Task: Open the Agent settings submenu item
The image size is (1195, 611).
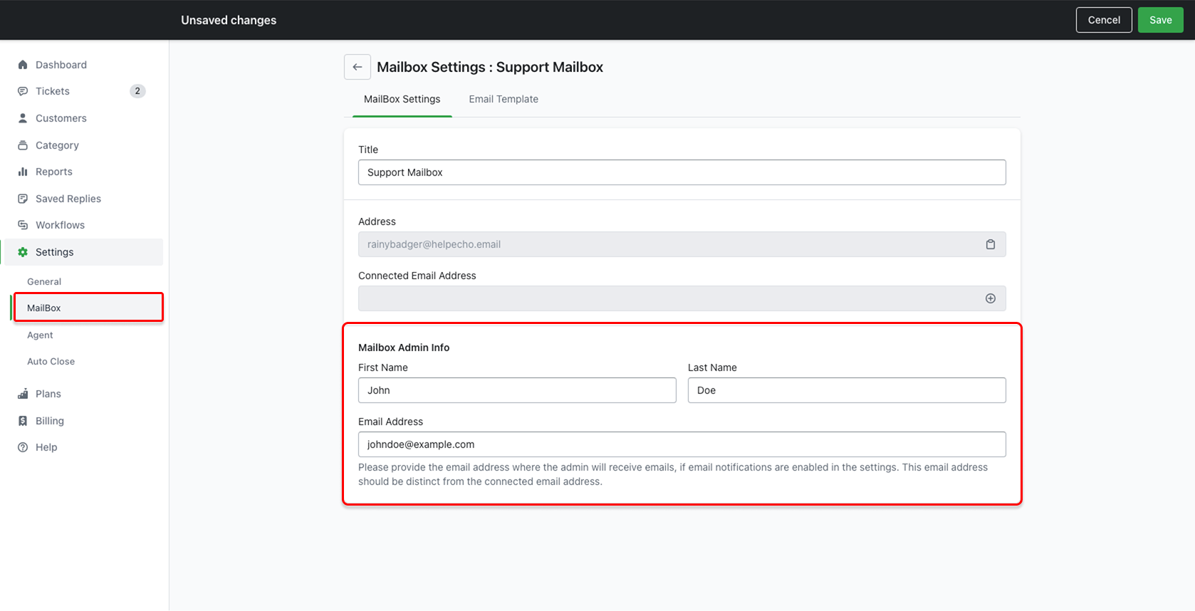Action: (x=40, y=335)
